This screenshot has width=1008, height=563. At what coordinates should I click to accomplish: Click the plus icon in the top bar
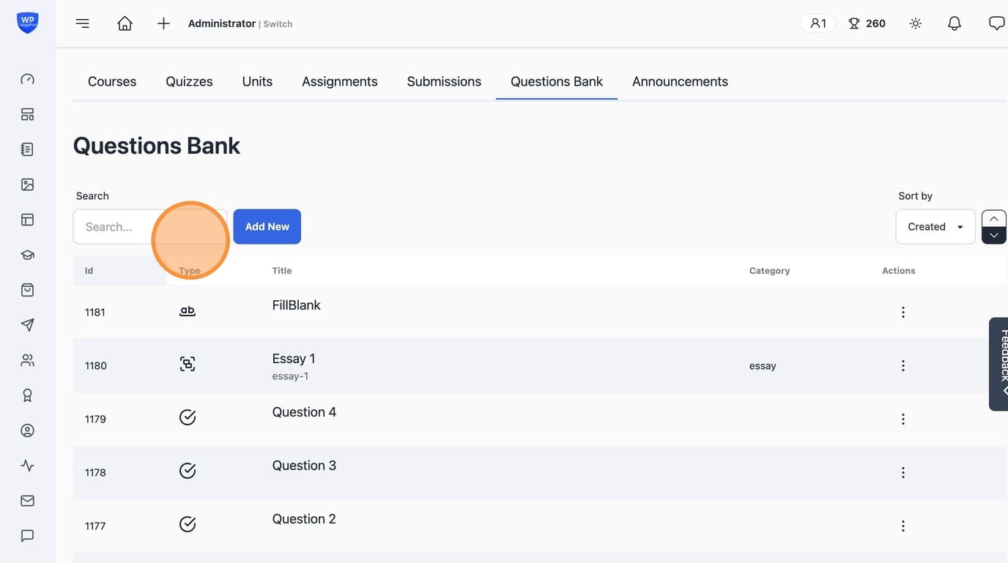click(x=163, y=23)
